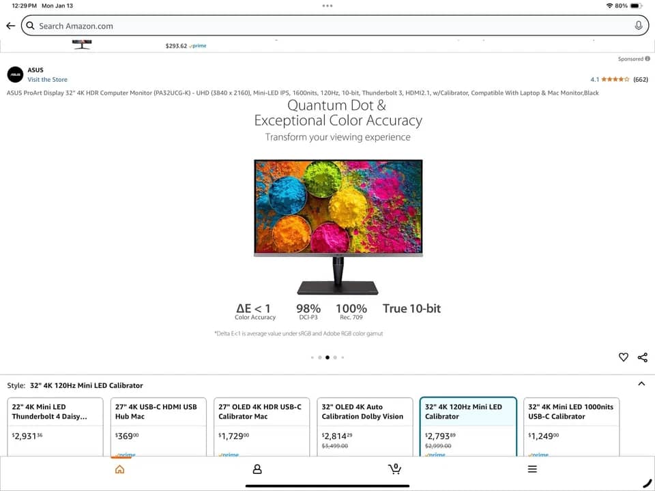The image size is (655, 491).
Task: Tap the corner pencil quick-note icon
Action: [x=647, y=483]
